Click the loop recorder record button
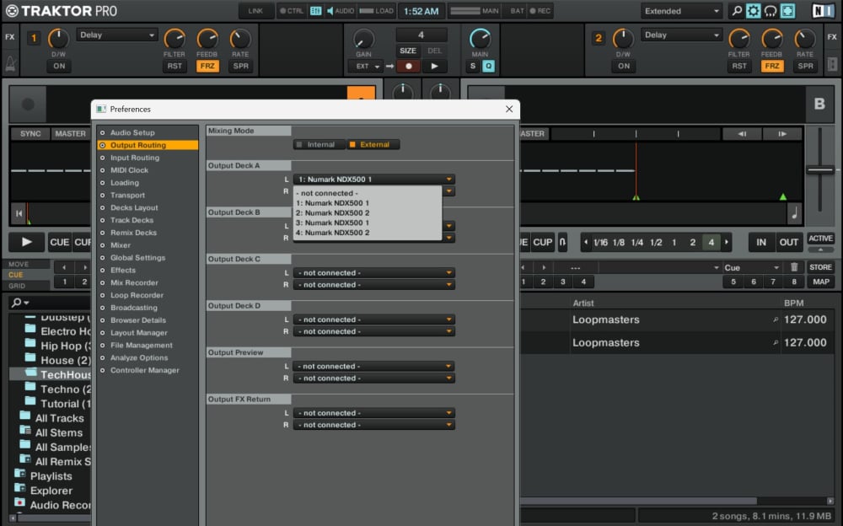The image size is (843, 526). click(409, 66)
